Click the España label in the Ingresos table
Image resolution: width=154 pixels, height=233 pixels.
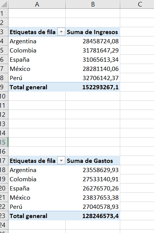point(20,59)
